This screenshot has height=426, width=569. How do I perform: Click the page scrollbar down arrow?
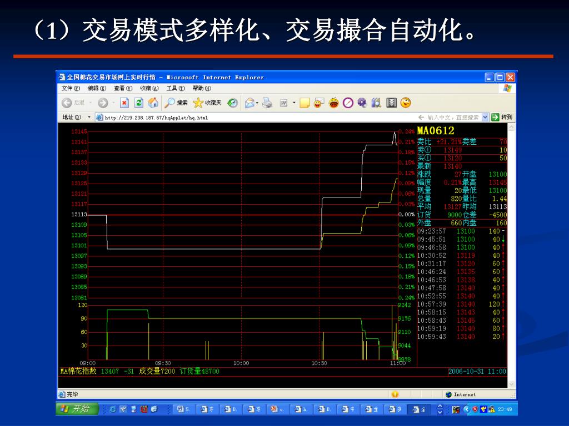tap(512, 384)
